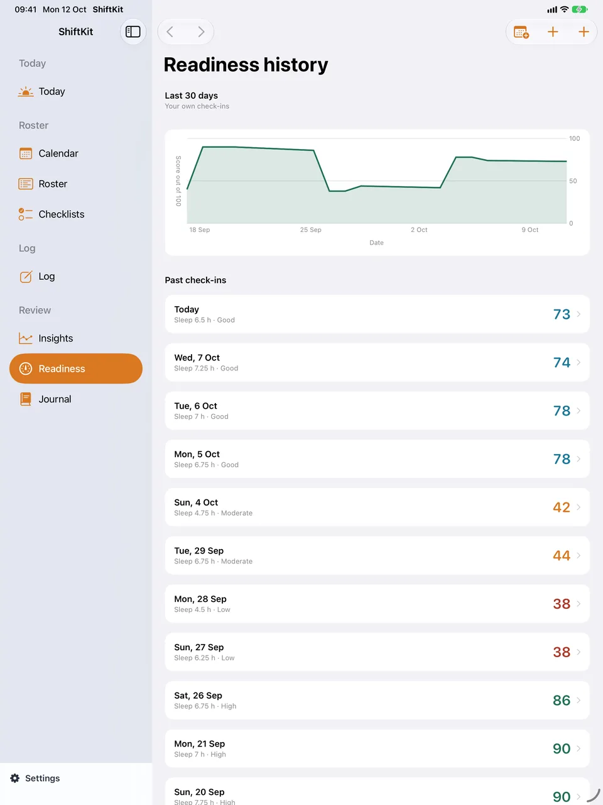
Task: Click the Insights chart icon
Action: (x=26, y=338)
